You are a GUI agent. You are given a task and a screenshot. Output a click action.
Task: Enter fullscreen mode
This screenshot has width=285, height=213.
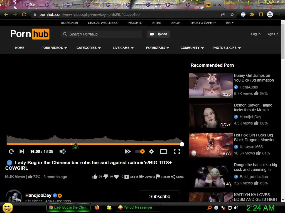point(177,151)
